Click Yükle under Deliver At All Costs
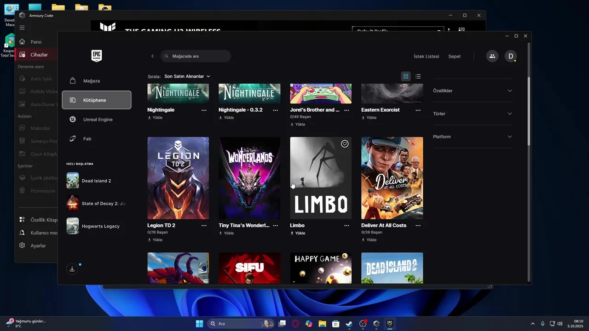Image resolution: width=589 pixels, height=331 pixels. pos(369,240)
